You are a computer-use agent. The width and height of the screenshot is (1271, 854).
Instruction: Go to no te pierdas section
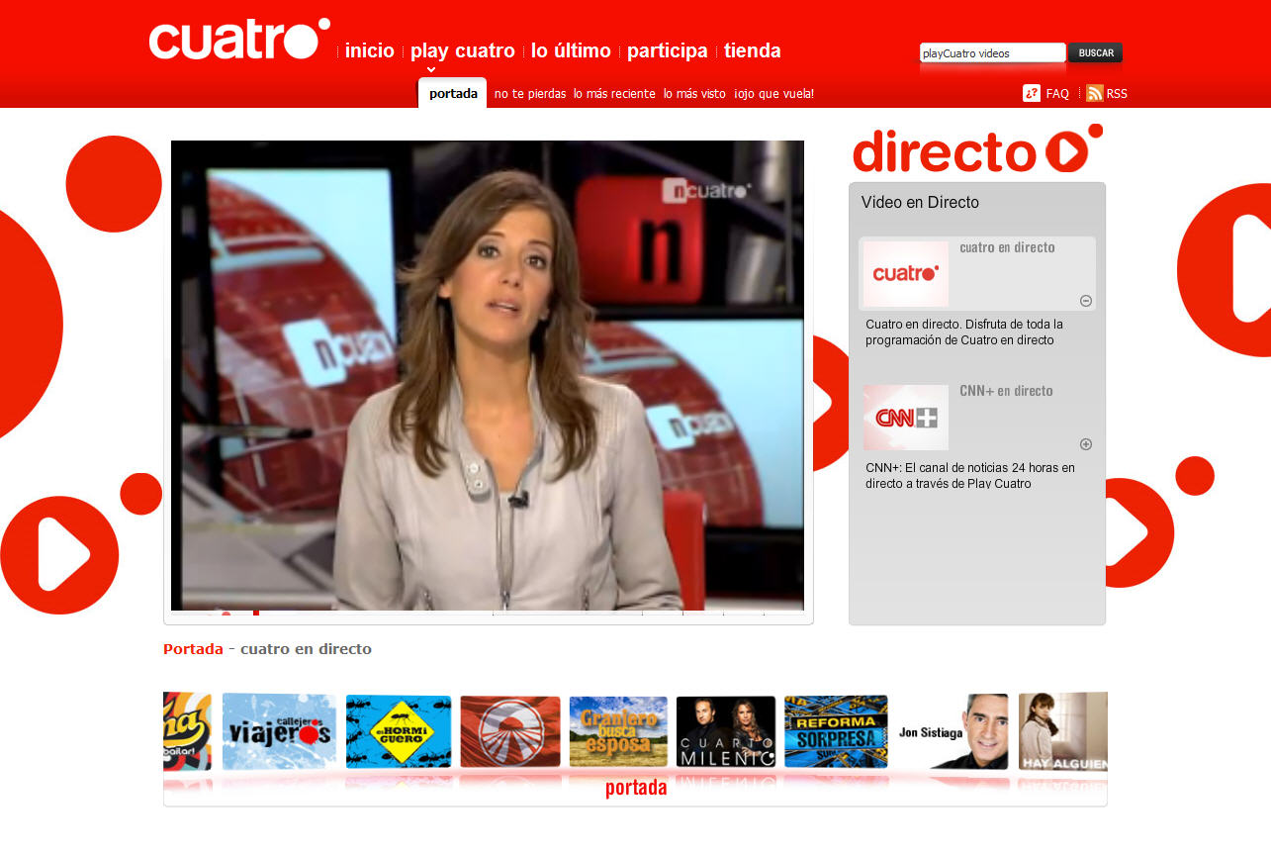pyautogui.click(x=530, y=94)
